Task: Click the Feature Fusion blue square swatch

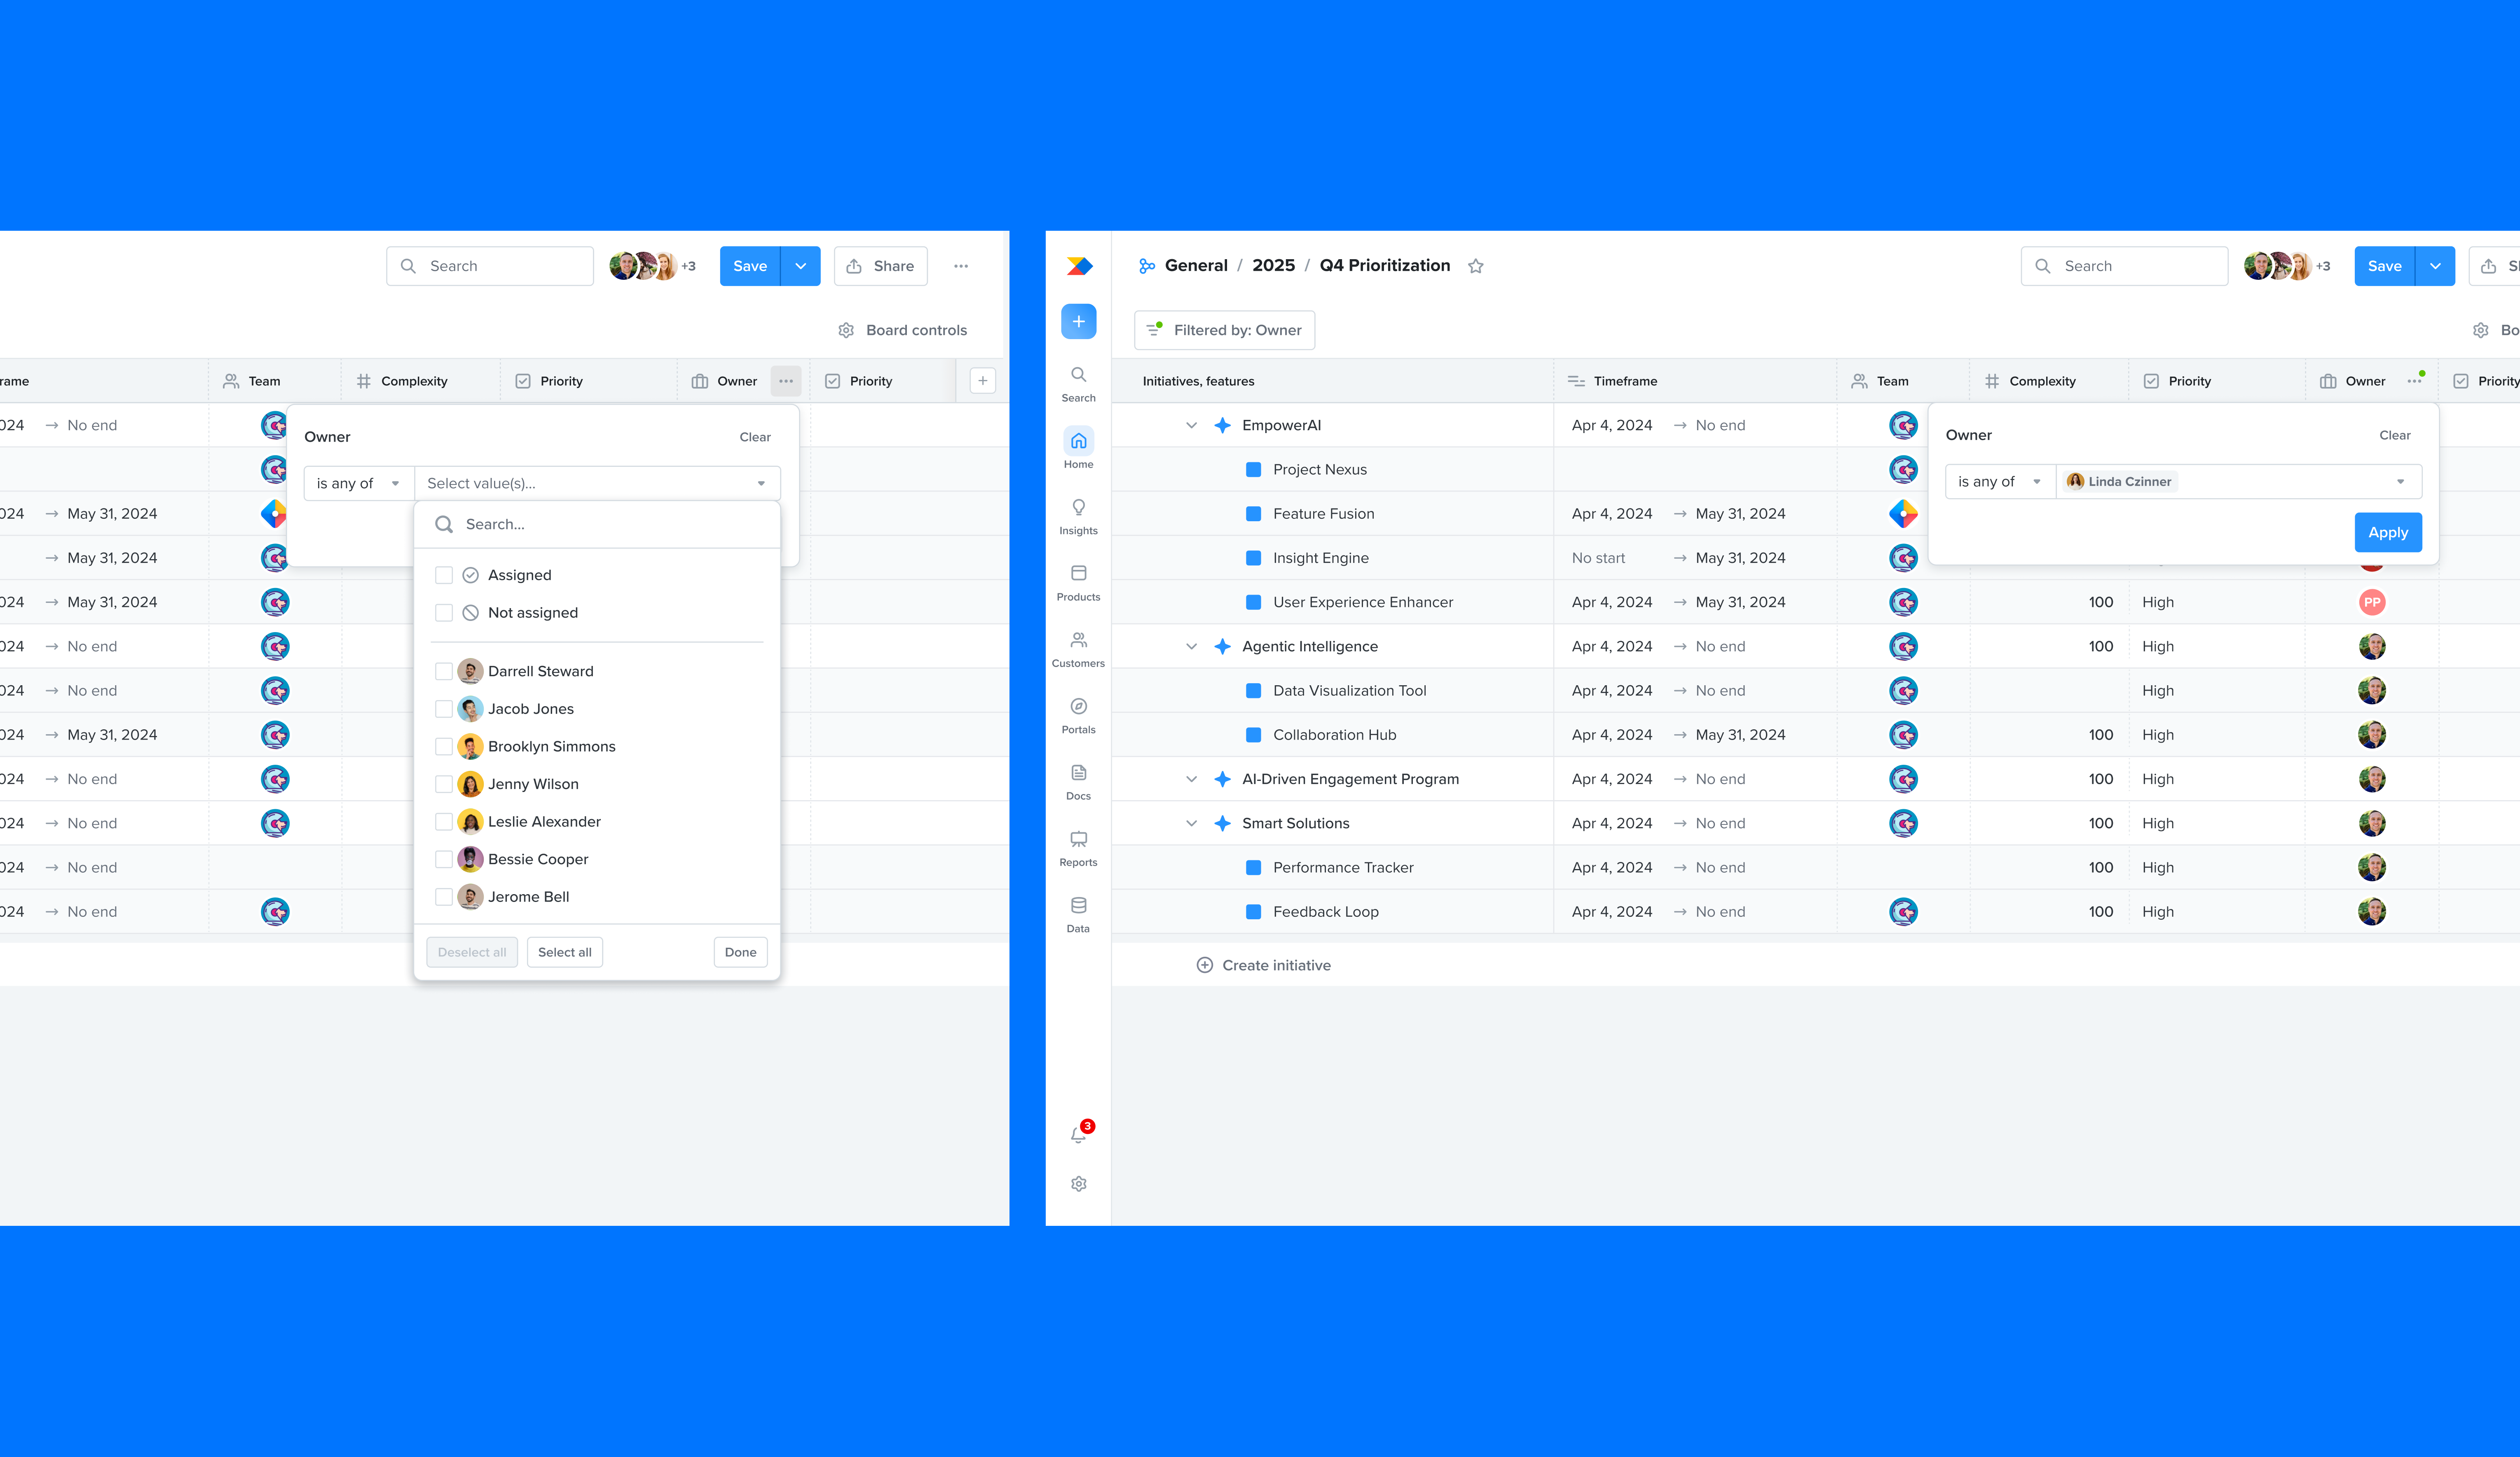Action: point(1253,514)
